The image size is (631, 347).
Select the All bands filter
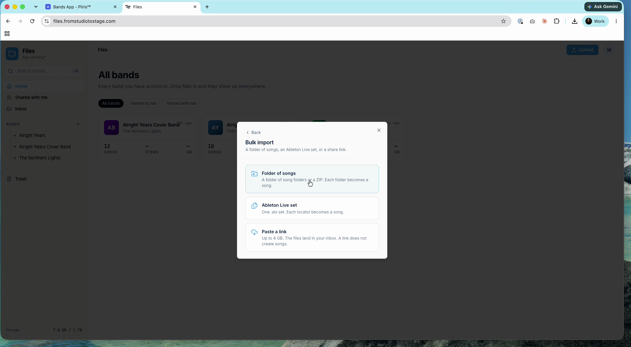point(111,103)
